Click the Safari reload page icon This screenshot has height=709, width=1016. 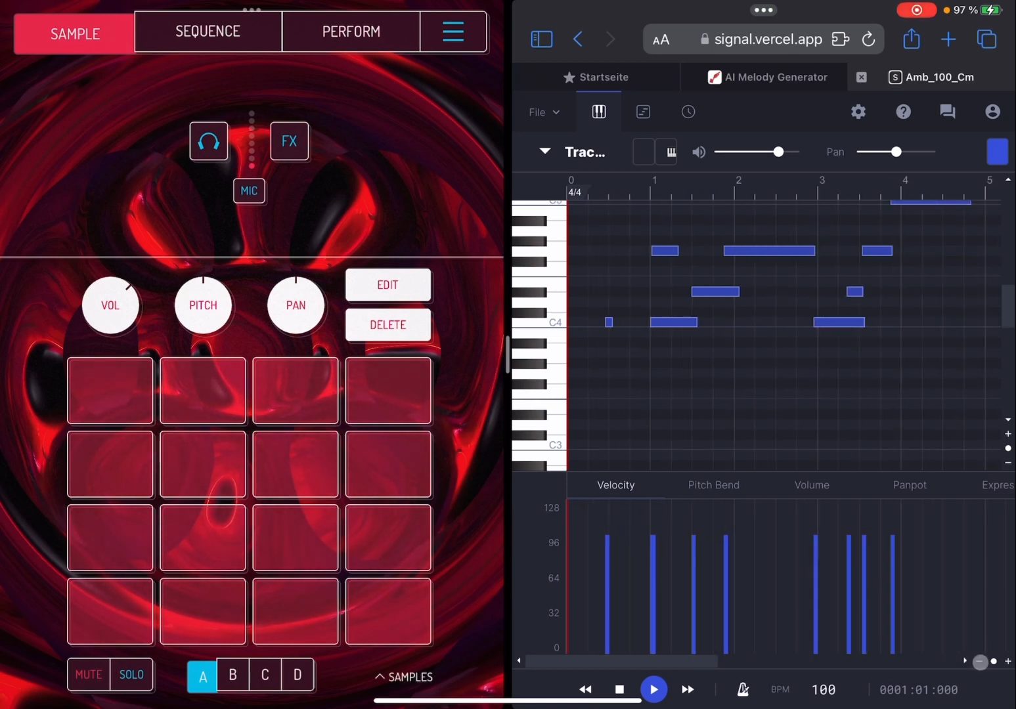[x=868, y=39]
